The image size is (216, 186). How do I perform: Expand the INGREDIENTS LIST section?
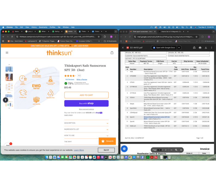pyautogui.click(x=86, y=129)
